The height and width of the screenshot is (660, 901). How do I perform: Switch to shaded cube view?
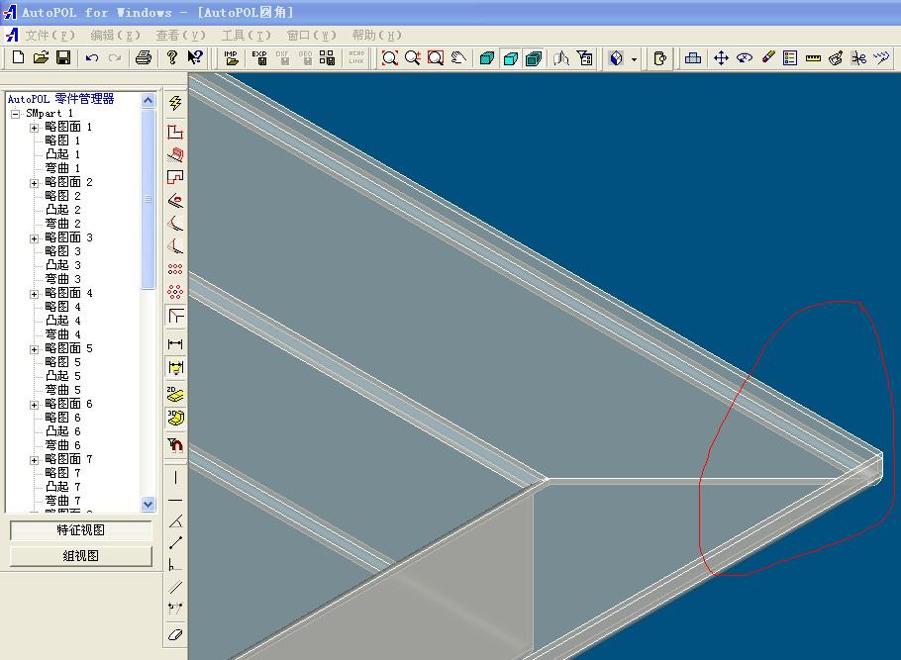(x=487, y=57)
